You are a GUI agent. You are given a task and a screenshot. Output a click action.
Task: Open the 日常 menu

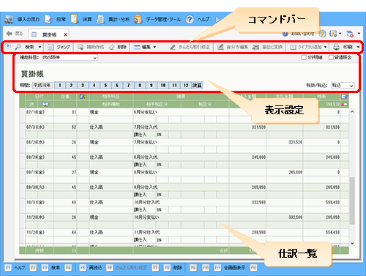point(55,19)
